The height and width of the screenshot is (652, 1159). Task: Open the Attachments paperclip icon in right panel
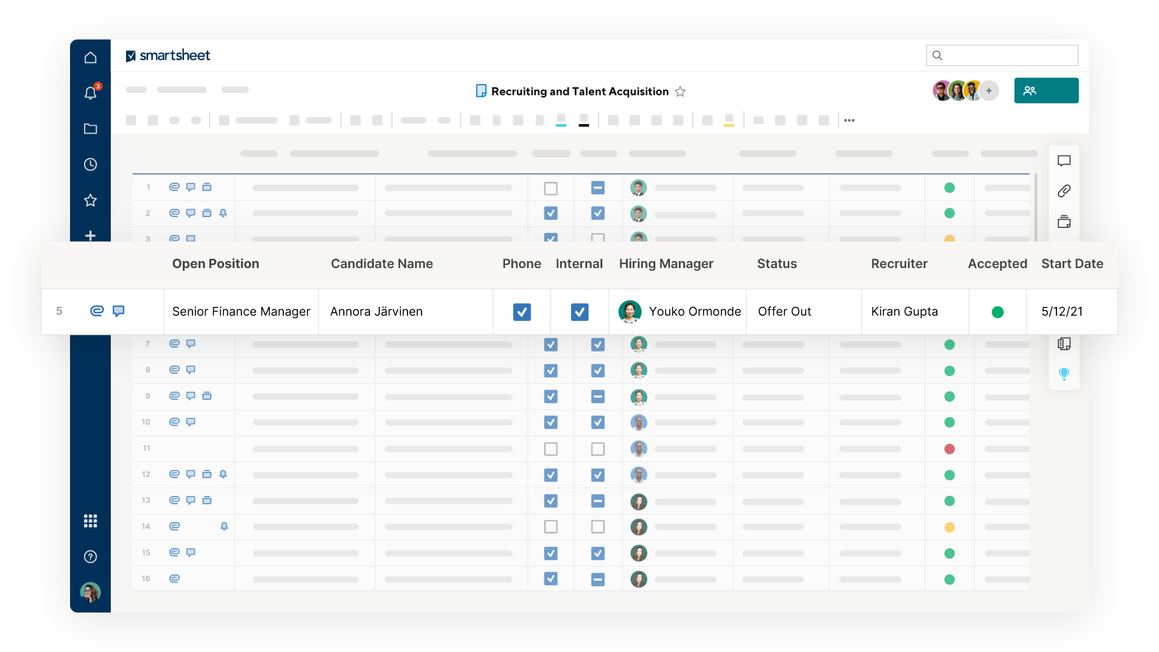coord(1064,192)
